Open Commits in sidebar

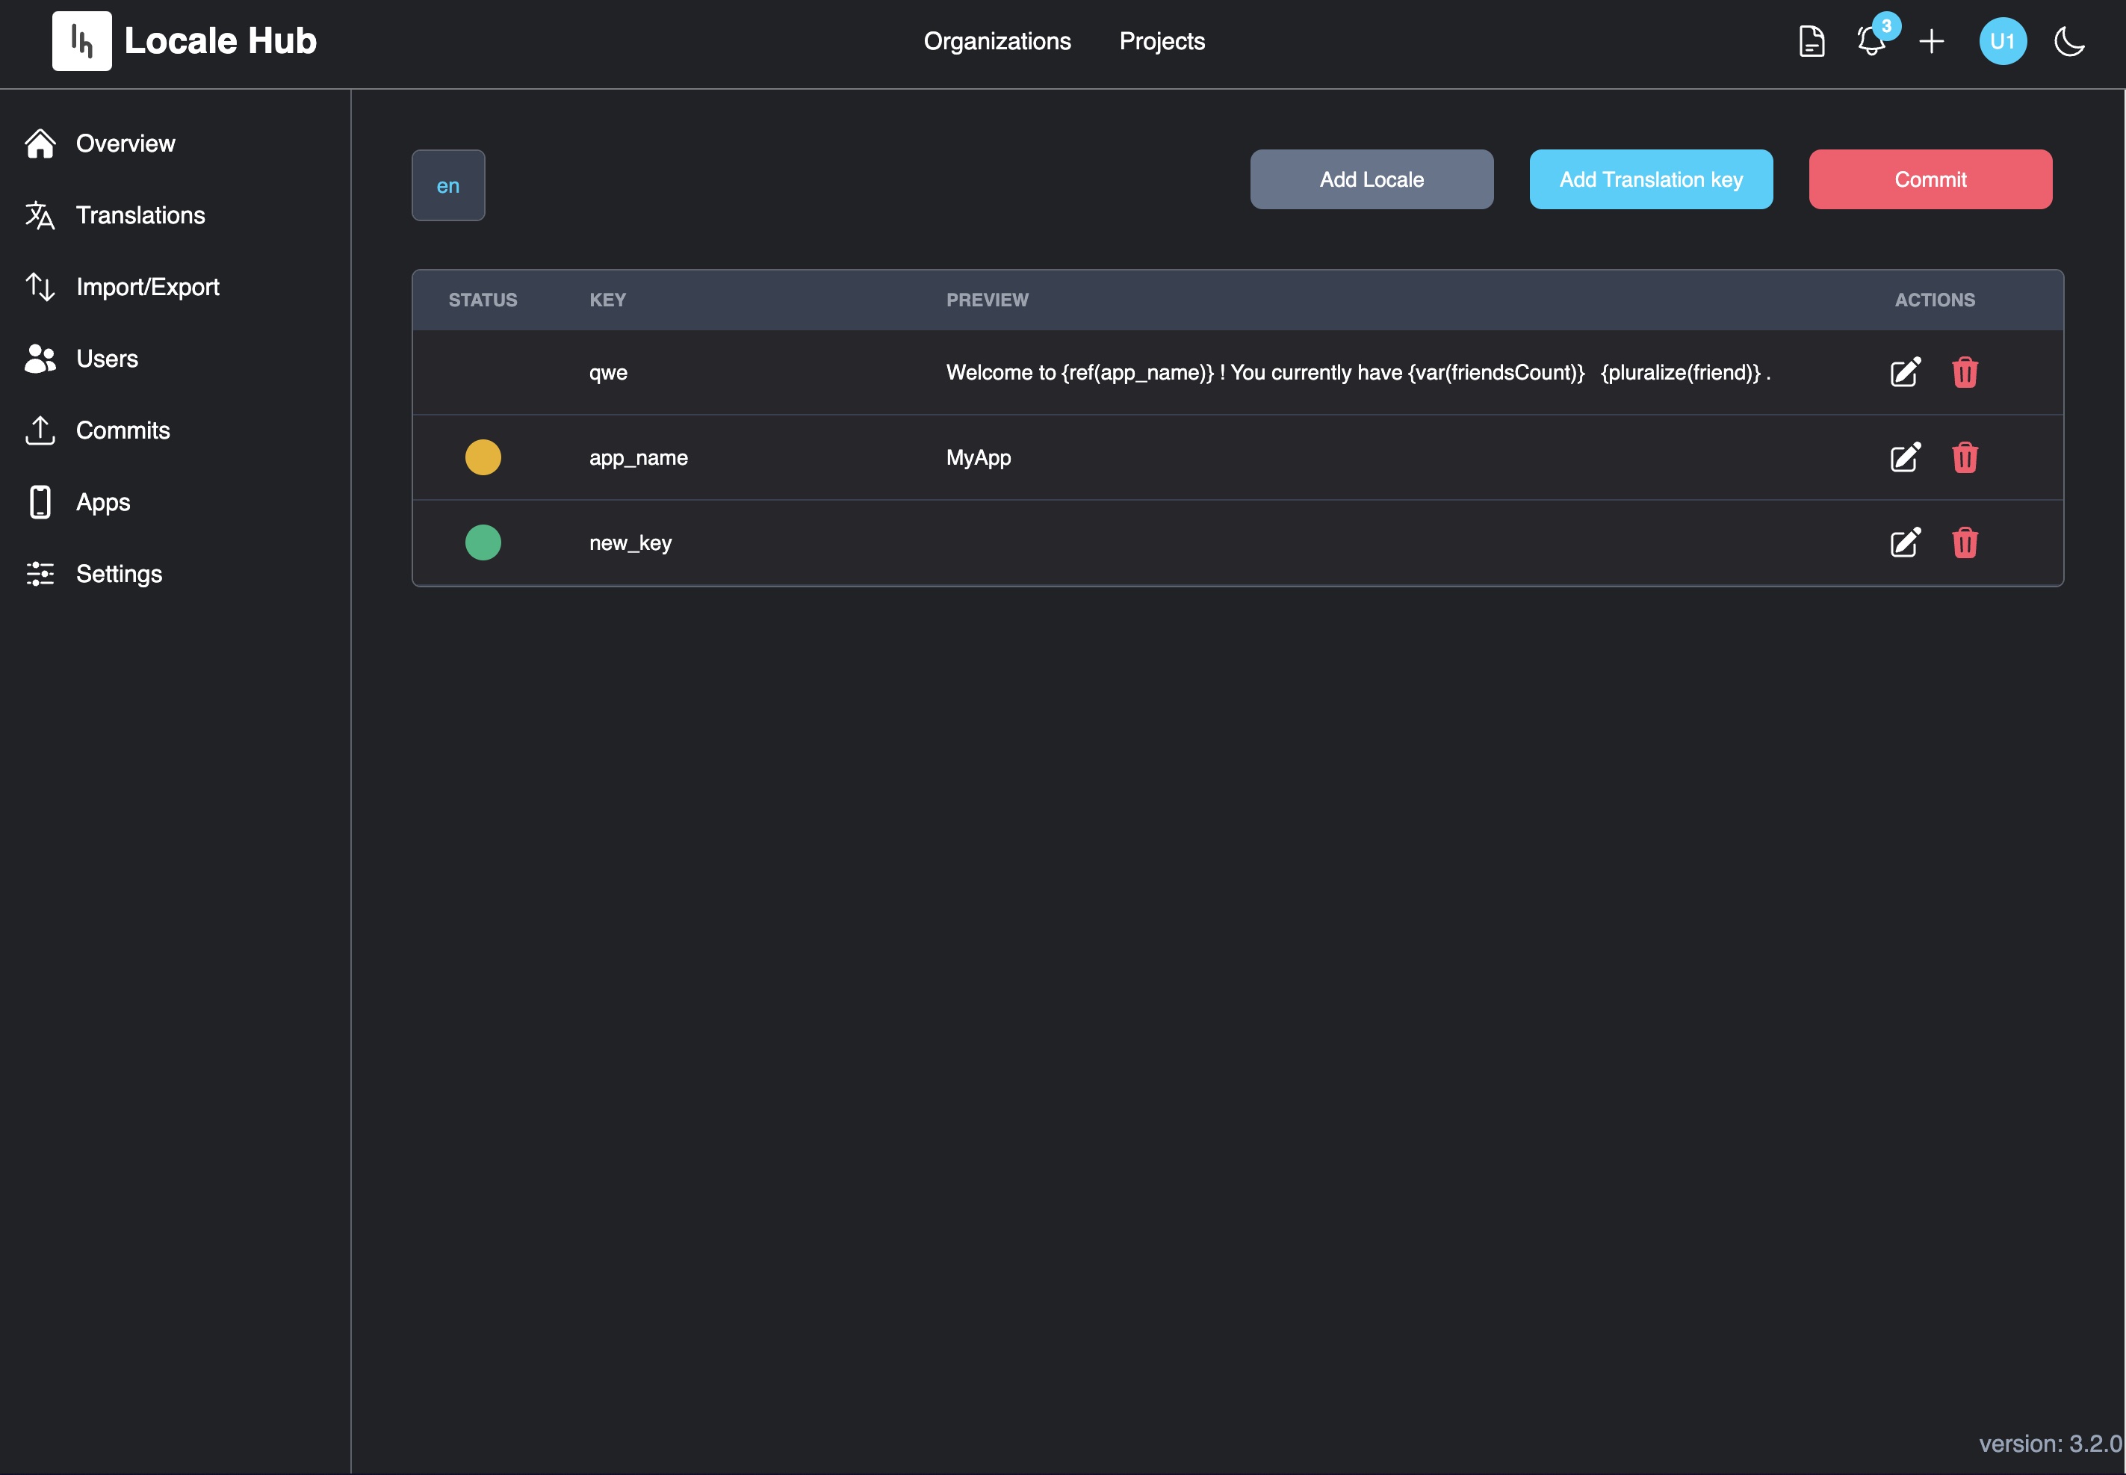123,430
